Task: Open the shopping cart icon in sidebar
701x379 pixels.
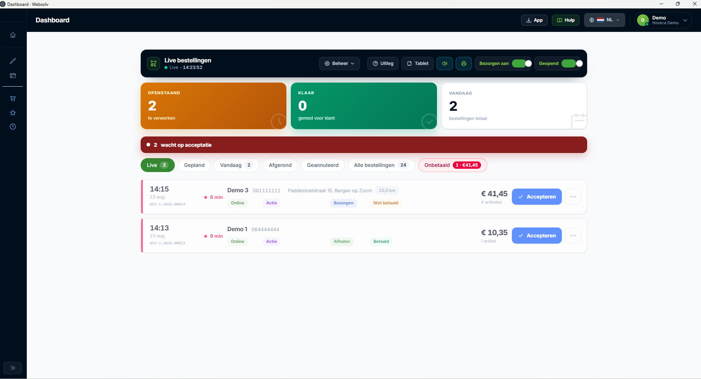Action: click(x=13, y=98)
